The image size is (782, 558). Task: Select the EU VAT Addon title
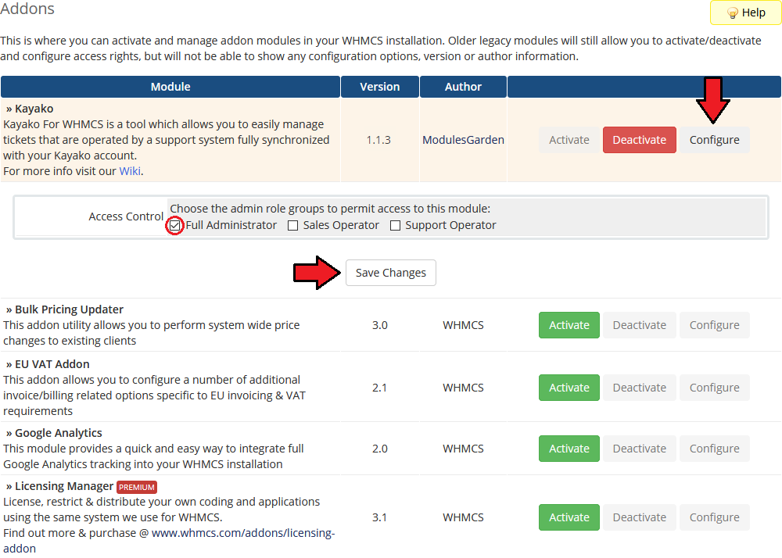(52, 364)
